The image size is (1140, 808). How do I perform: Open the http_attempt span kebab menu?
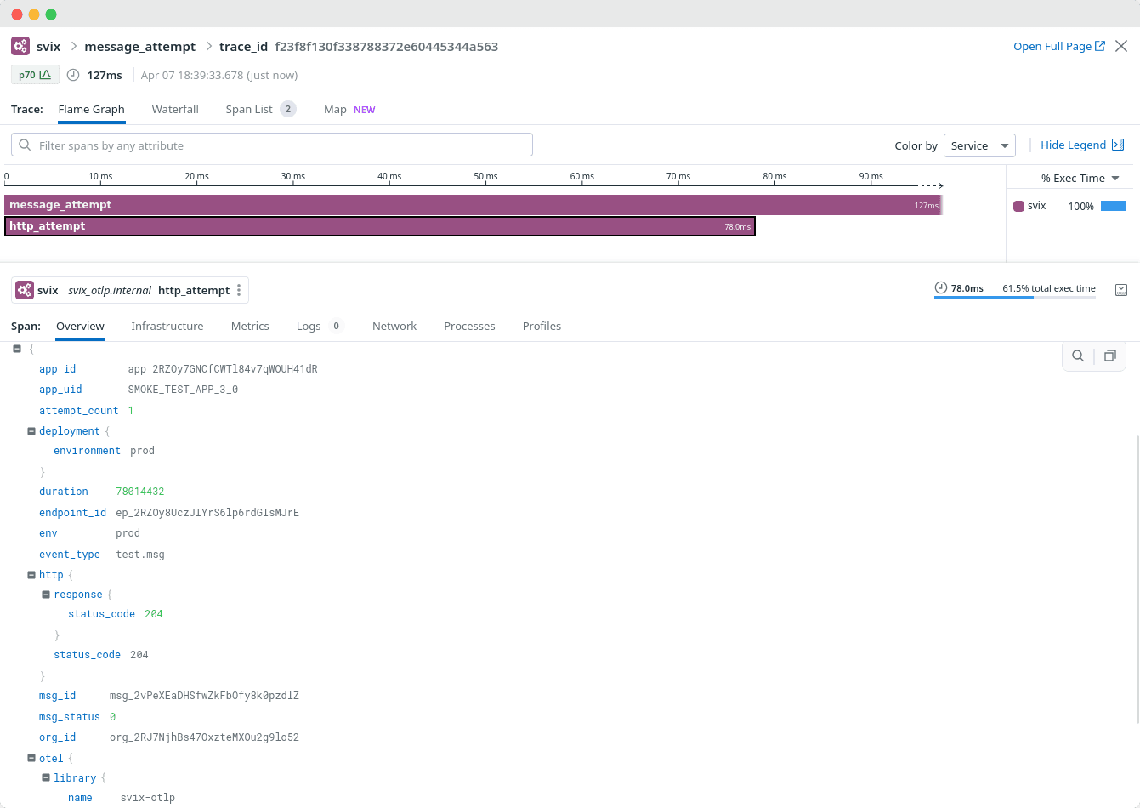click(x=239, y=290)
